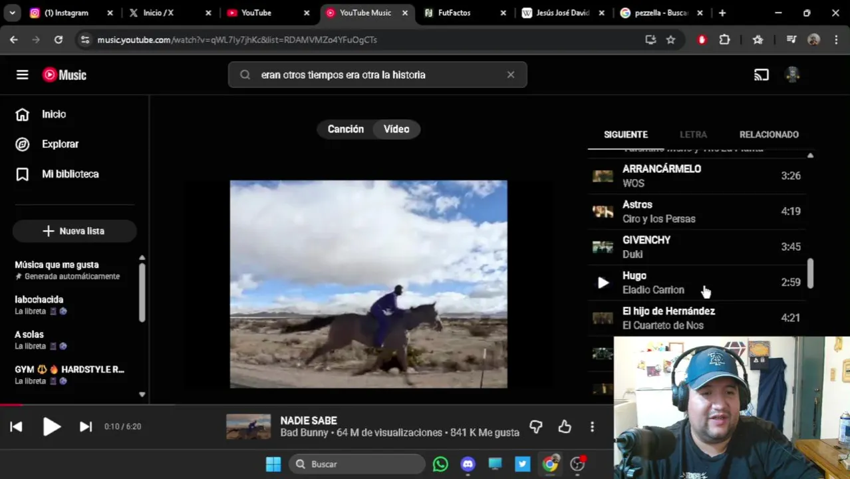
Task: Open Chrome from the taskbar
Action: [x=550, y=464]
